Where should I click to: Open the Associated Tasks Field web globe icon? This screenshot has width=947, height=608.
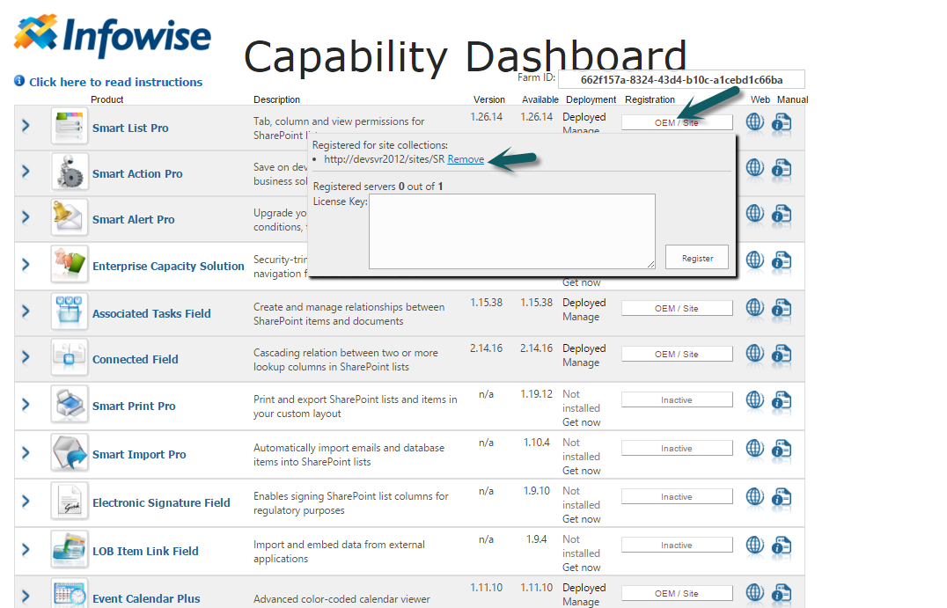click(755, 308)
